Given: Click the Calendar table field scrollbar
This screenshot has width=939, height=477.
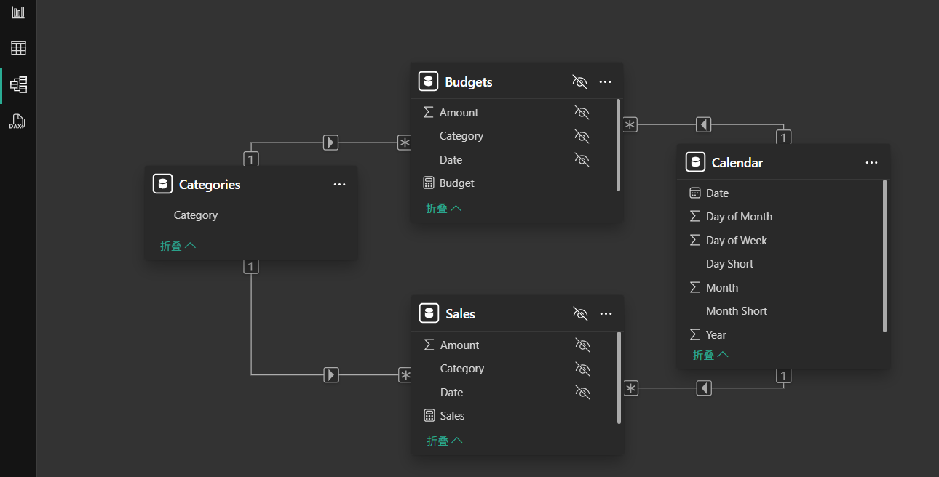Looking at the screenshot, I should 885,256.
